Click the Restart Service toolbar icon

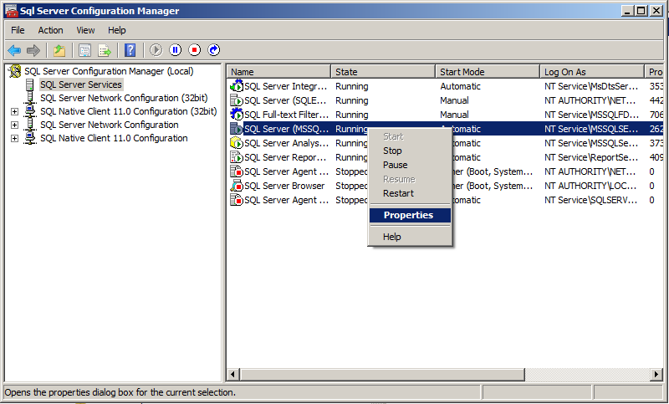213,50
